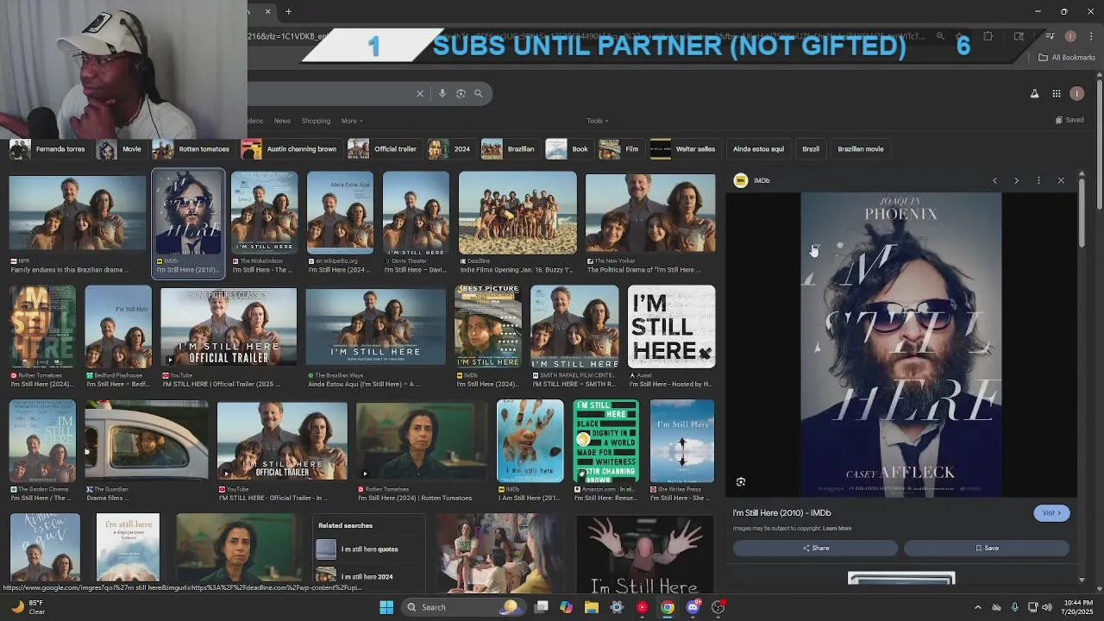
Task: Open Google account avatar
Action: (x=1076, y=93)
